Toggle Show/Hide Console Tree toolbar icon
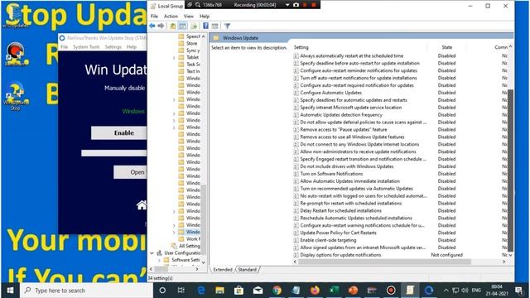Viewport: 530px width, 298px height. [x=182, y=26]
